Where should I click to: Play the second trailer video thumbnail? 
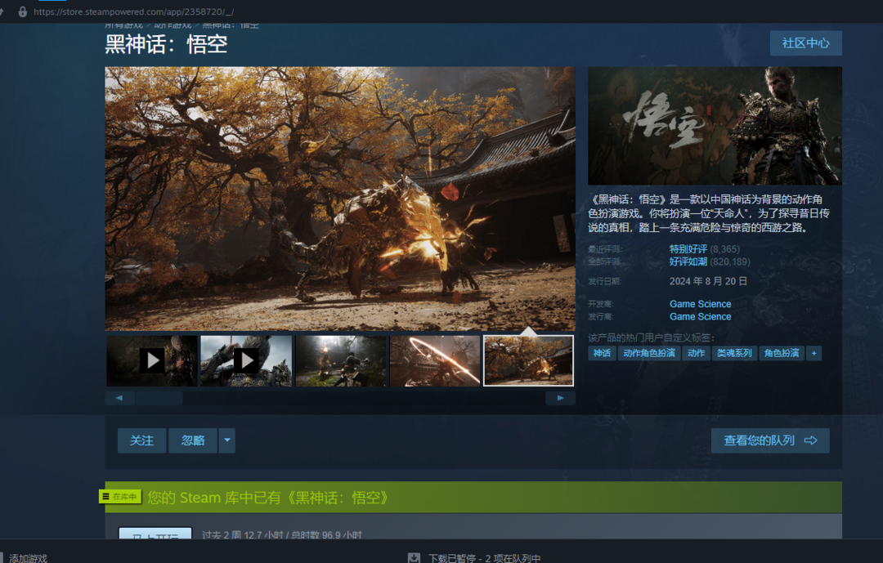coord(246,360)
